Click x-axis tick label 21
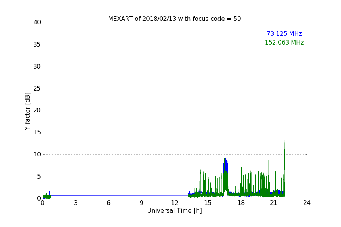 pyautogui.click(x=274, y=203)
